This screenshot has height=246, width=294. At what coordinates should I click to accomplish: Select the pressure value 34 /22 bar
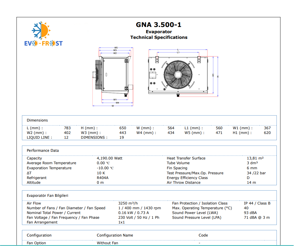point(256,173)
